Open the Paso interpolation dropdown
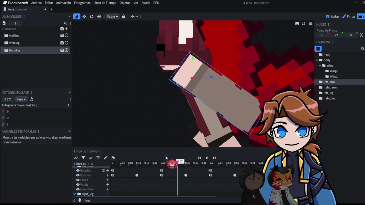 [21, 99]
